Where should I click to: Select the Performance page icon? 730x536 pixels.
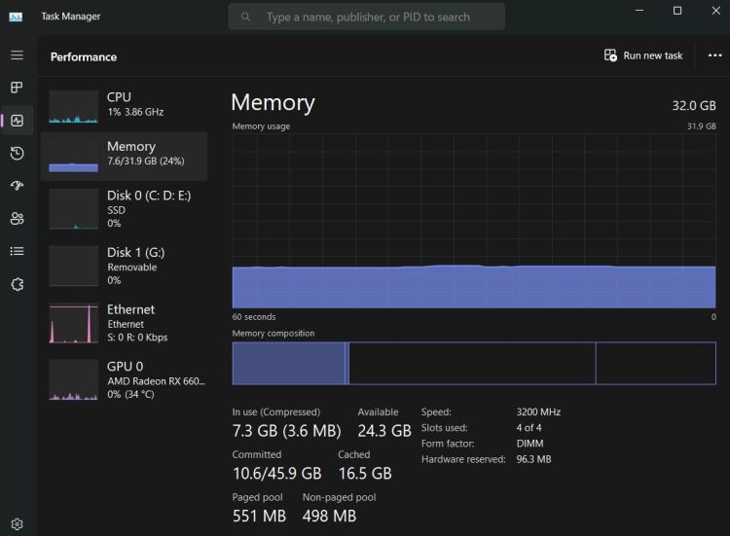point(17,121)
